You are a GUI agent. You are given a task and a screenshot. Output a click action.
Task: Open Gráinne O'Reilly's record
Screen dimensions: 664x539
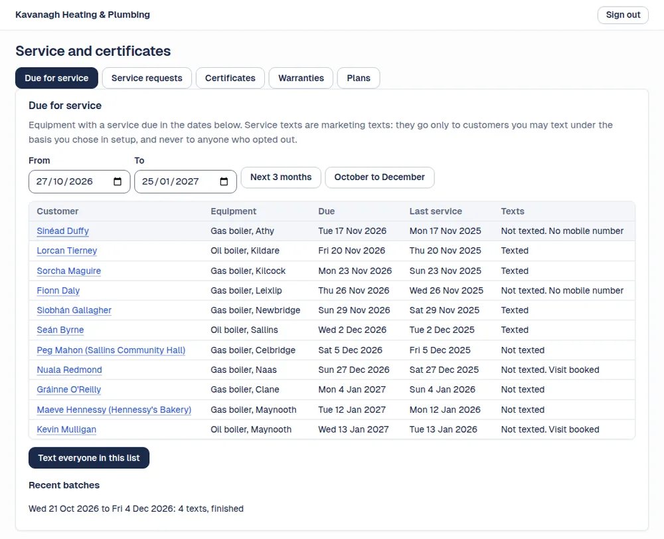tap(69, 389)
